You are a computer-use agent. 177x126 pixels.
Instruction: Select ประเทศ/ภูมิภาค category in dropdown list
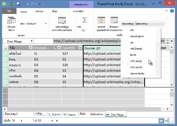(137, 36)
